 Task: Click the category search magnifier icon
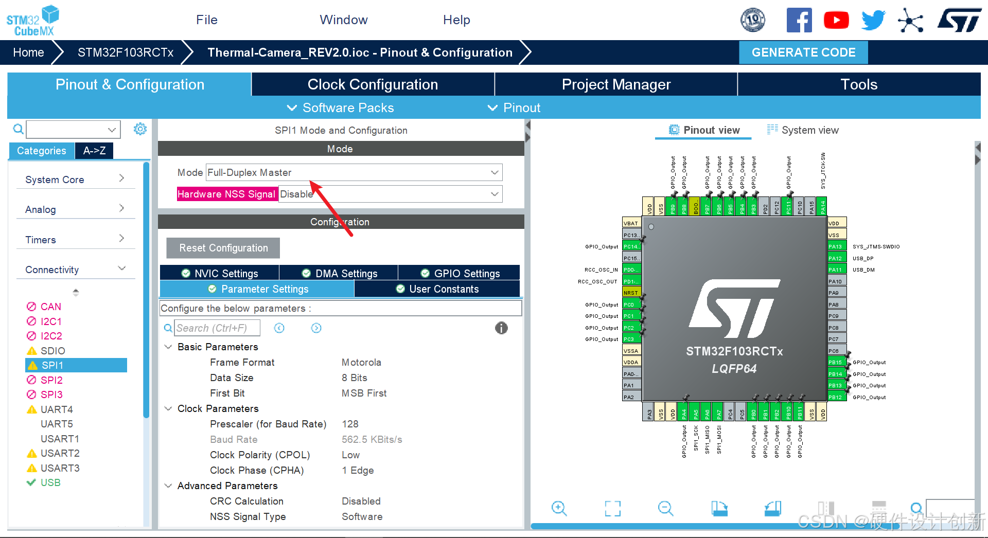18,129
